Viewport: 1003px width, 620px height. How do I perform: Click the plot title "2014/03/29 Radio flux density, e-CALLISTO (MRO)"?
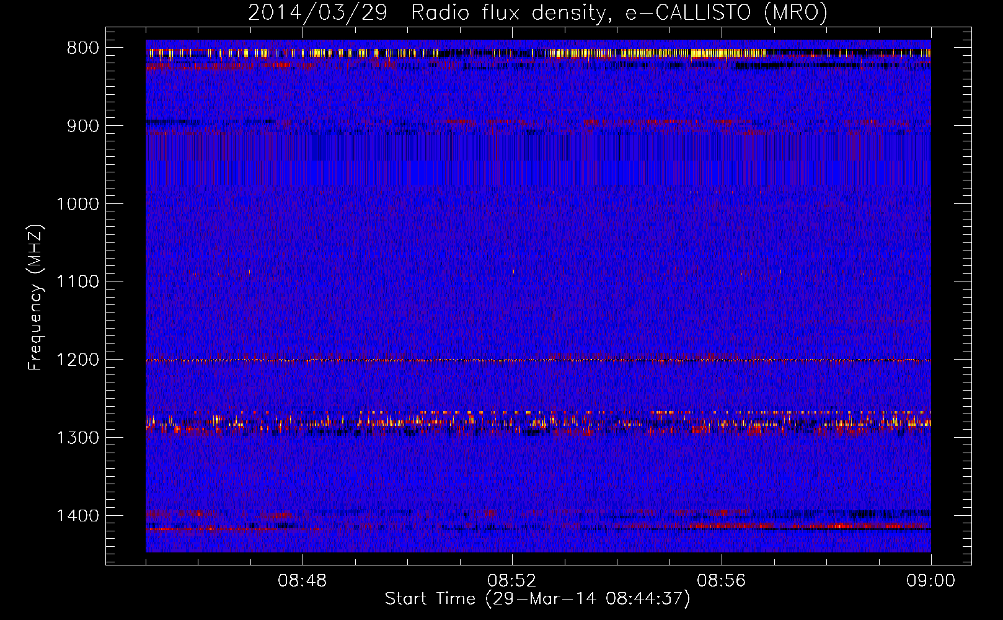point(537,12)
